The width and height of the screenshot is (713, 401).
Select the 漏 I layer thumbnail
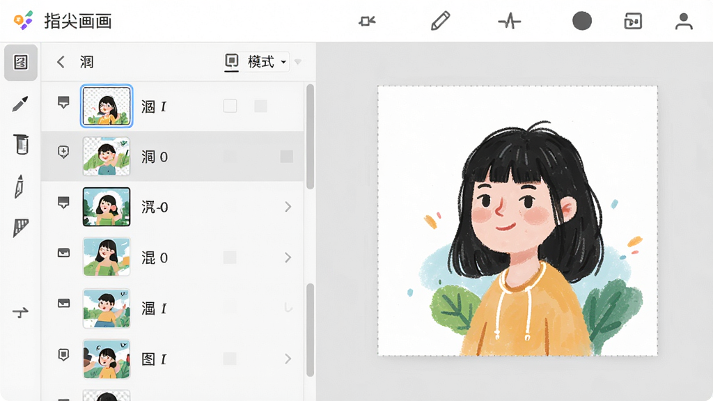pyautogui.click(x=107, y=308)
